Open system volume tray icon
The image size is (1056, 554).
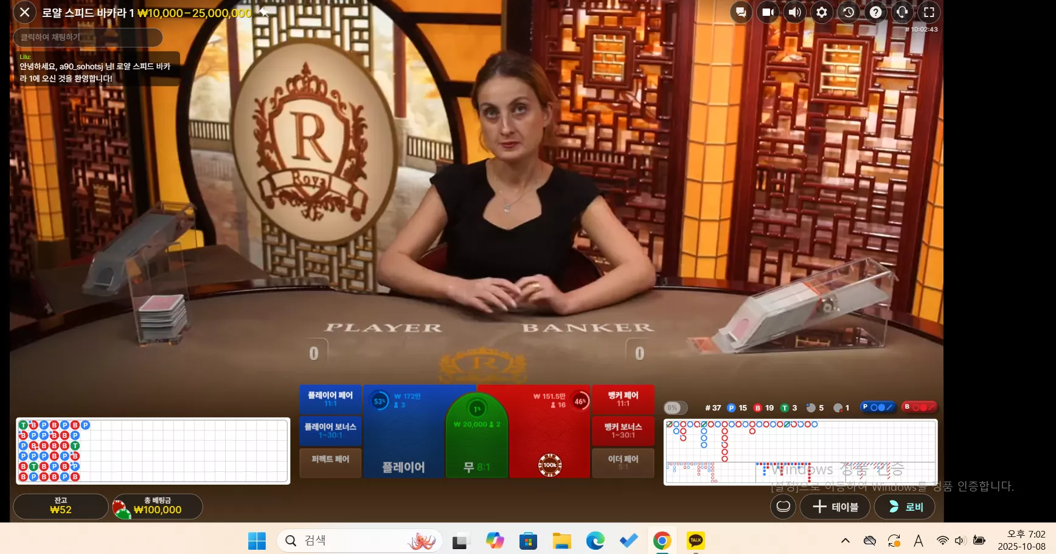click(x=960, y=540)
